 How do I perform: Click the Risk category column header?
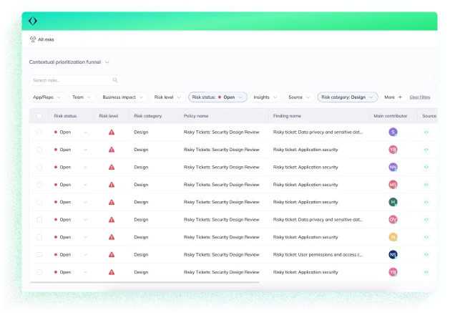(148, 116)
